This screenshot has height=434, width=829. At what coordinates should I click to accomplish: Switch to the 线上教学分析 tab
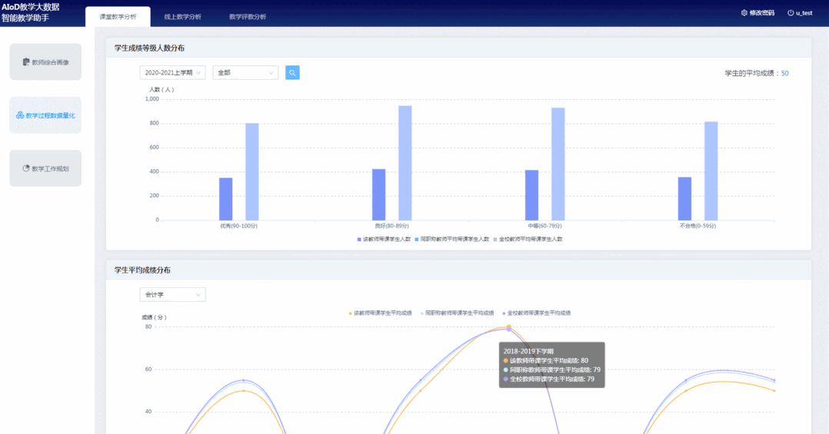click(183, 16)
